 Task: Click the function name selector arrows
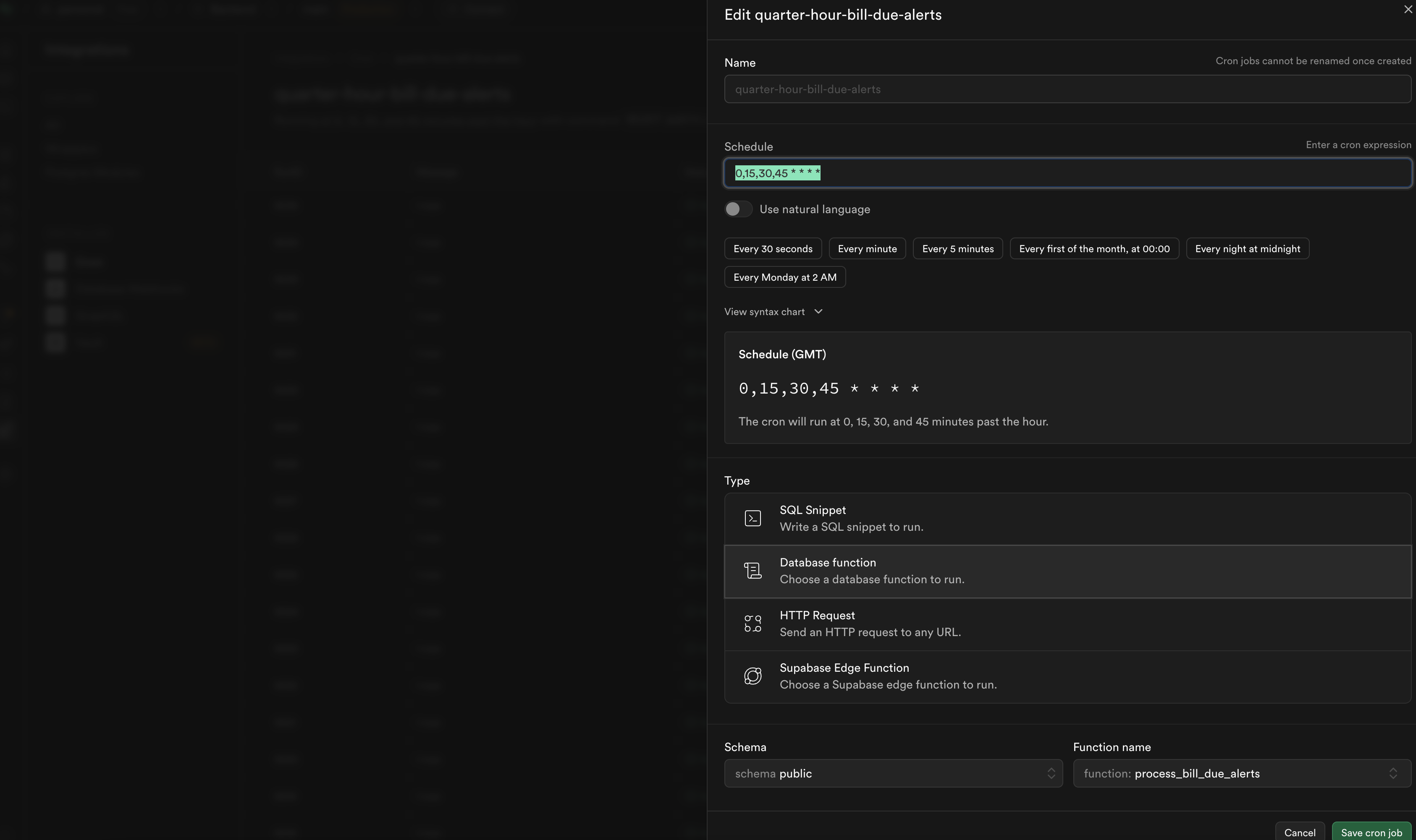tap(1393, 773)
